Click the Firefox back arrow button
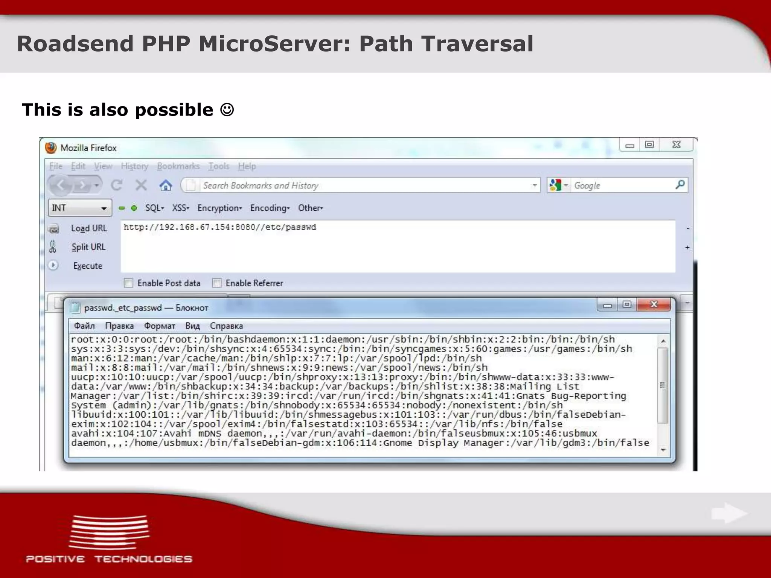Viewport: 771px width, 578px height. point(61,185)
